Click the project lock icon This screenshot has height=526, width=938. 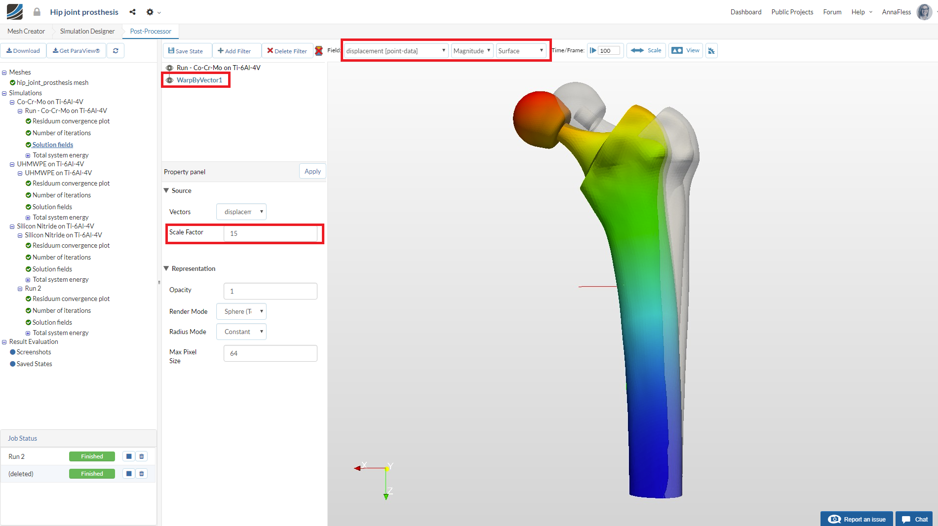37,12
